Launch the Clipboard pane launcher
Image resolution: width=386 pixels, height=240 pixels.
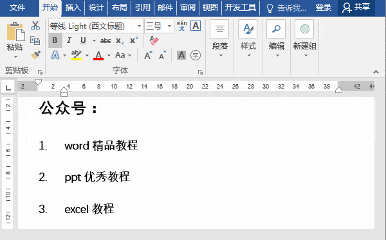coord(40,73)
